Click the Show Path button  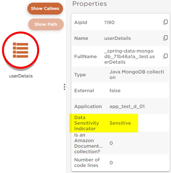46,24
